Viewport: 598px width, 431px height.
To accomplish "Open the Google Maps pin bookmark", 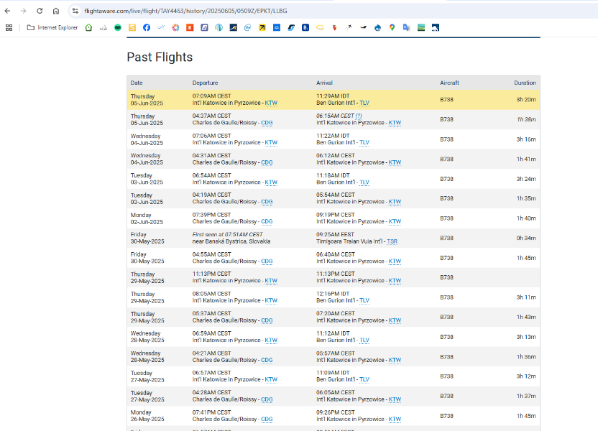I will coord(392,27).
